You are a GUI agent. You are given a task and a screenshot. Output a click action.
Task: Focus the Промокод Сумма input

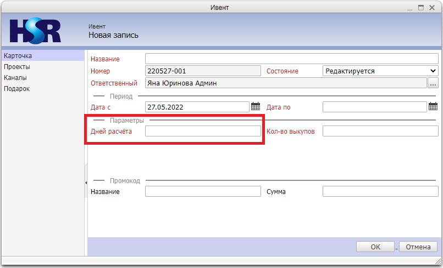380,192
